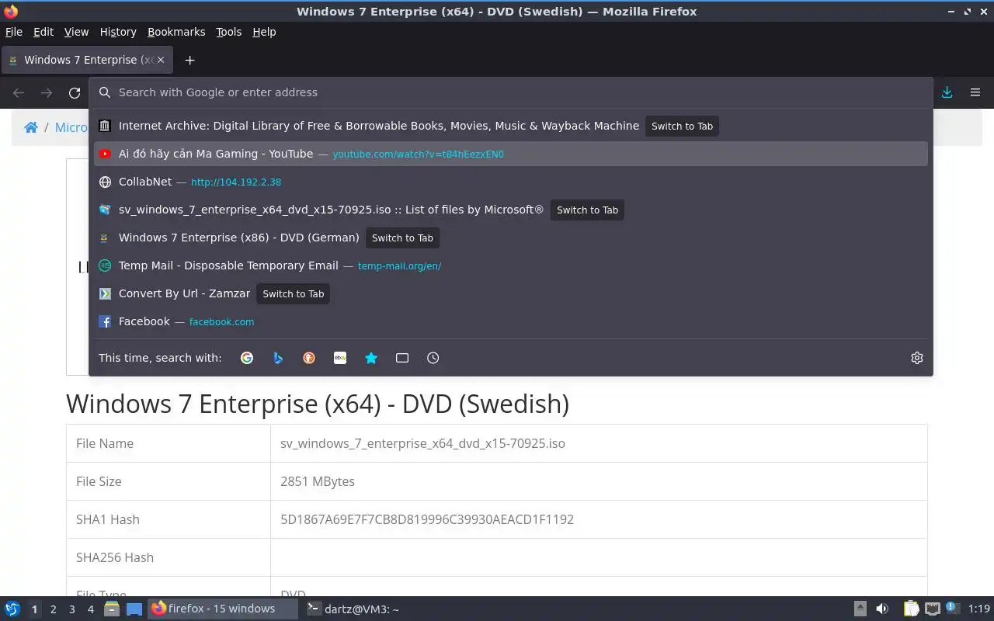The height and width of the screenshot is (621, 994).
Task: Open the Edit menu
Action: (x=43, y=32)
